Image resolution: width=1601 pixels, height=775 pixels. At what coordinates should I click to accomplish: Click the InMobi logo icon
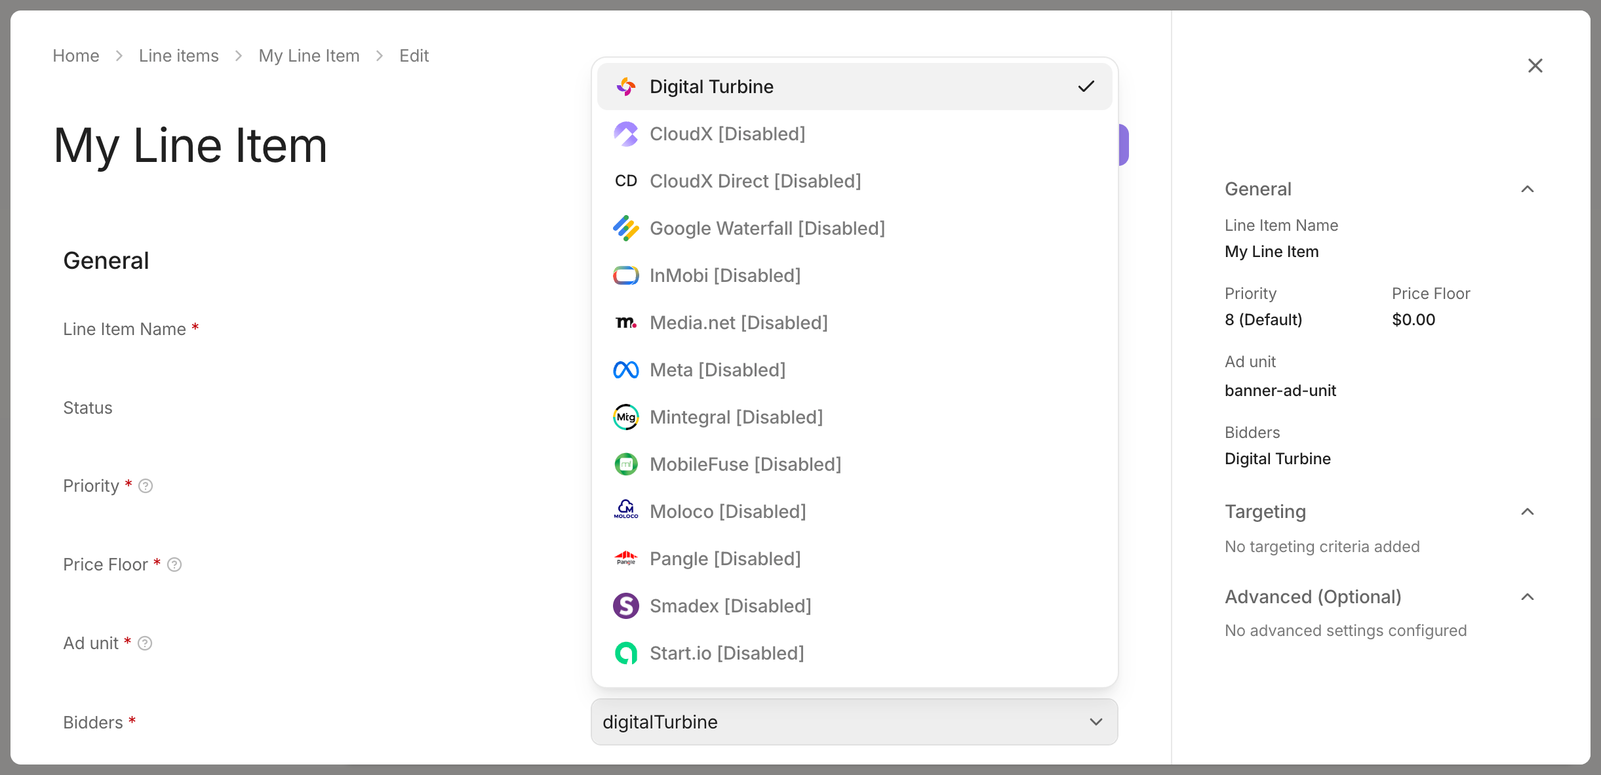point(626,275)
